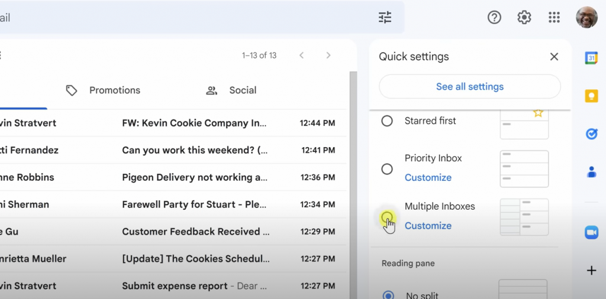Switch to the Promotions tab

[103, 90]
